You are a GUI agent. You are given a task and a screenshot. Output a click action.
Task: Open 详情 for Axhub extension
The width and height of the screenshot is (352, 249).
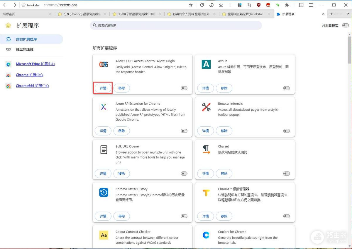pyautogui.click(x=206, y=88)
